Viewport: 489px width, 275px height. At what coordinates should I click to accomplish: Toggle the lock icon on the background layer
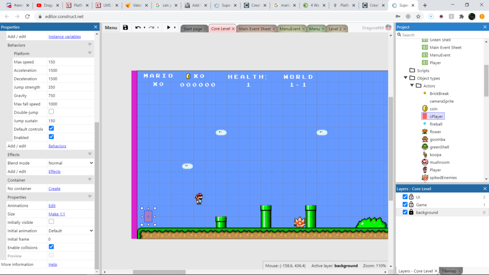tap(411, 212)
